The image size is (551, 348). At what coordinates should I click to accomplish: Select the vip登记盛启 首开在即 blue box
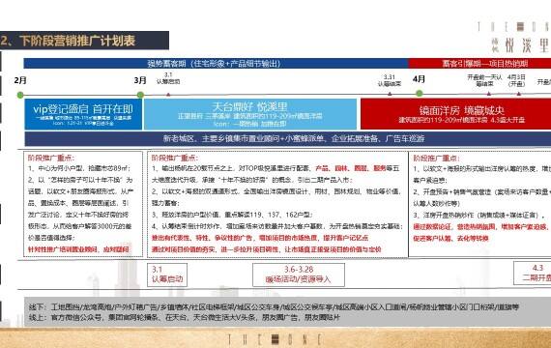[x=83, y=114]
